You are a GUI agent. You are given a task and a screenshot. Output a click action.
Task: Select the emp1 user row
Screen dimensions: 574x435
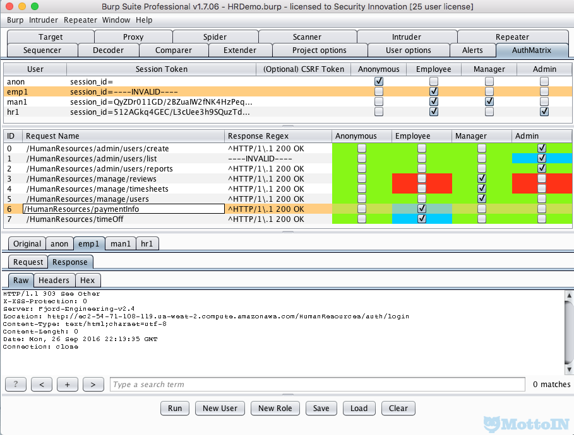click(x=288, y=91)
